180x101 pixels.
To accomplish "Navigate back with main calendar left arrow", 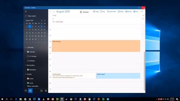I will 50,12.
